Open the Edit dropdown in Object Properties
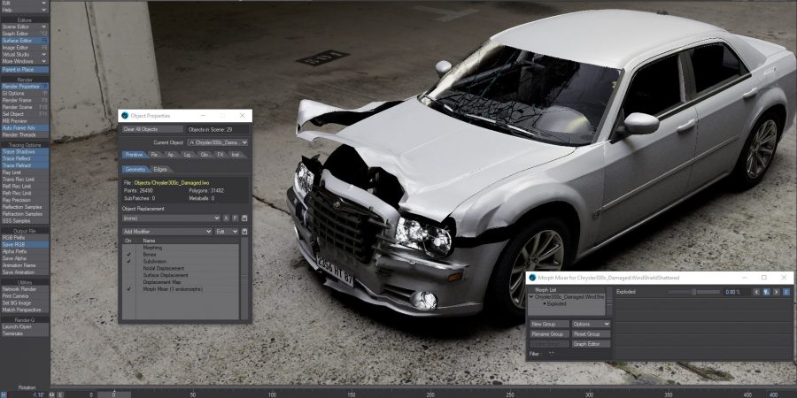797x398 pixels. [226, 232]
